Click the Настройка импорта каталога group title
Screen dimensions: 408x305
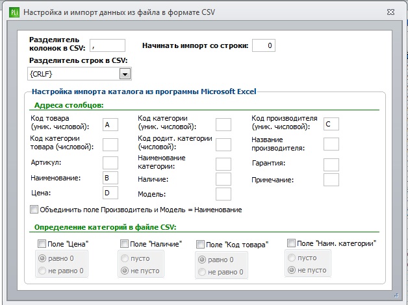point(144,91)
